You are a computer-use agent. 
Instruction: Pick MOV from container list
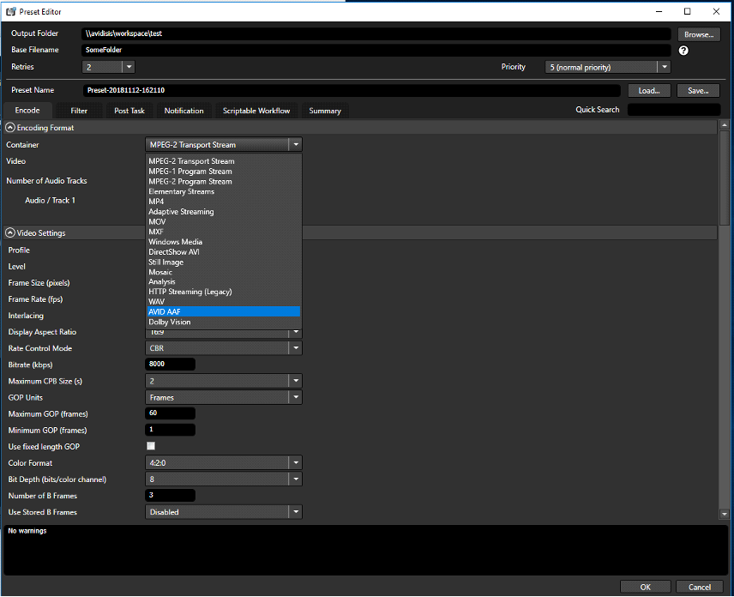224,221
